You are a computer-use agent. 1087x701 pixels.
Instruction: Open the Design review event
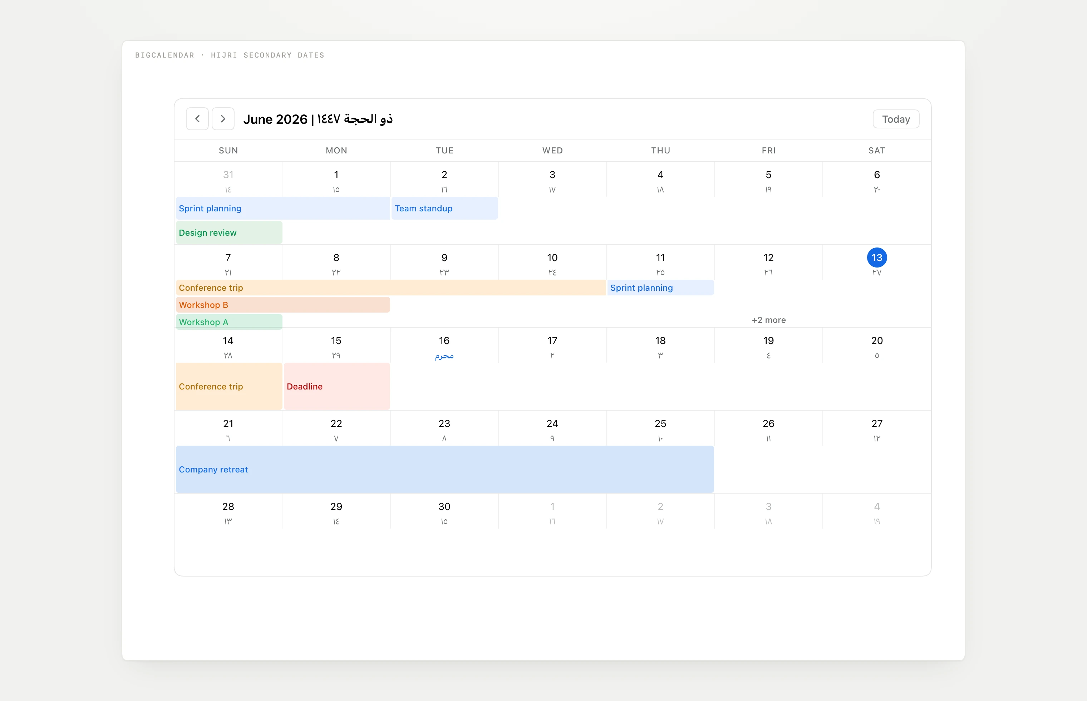(229, 232)
